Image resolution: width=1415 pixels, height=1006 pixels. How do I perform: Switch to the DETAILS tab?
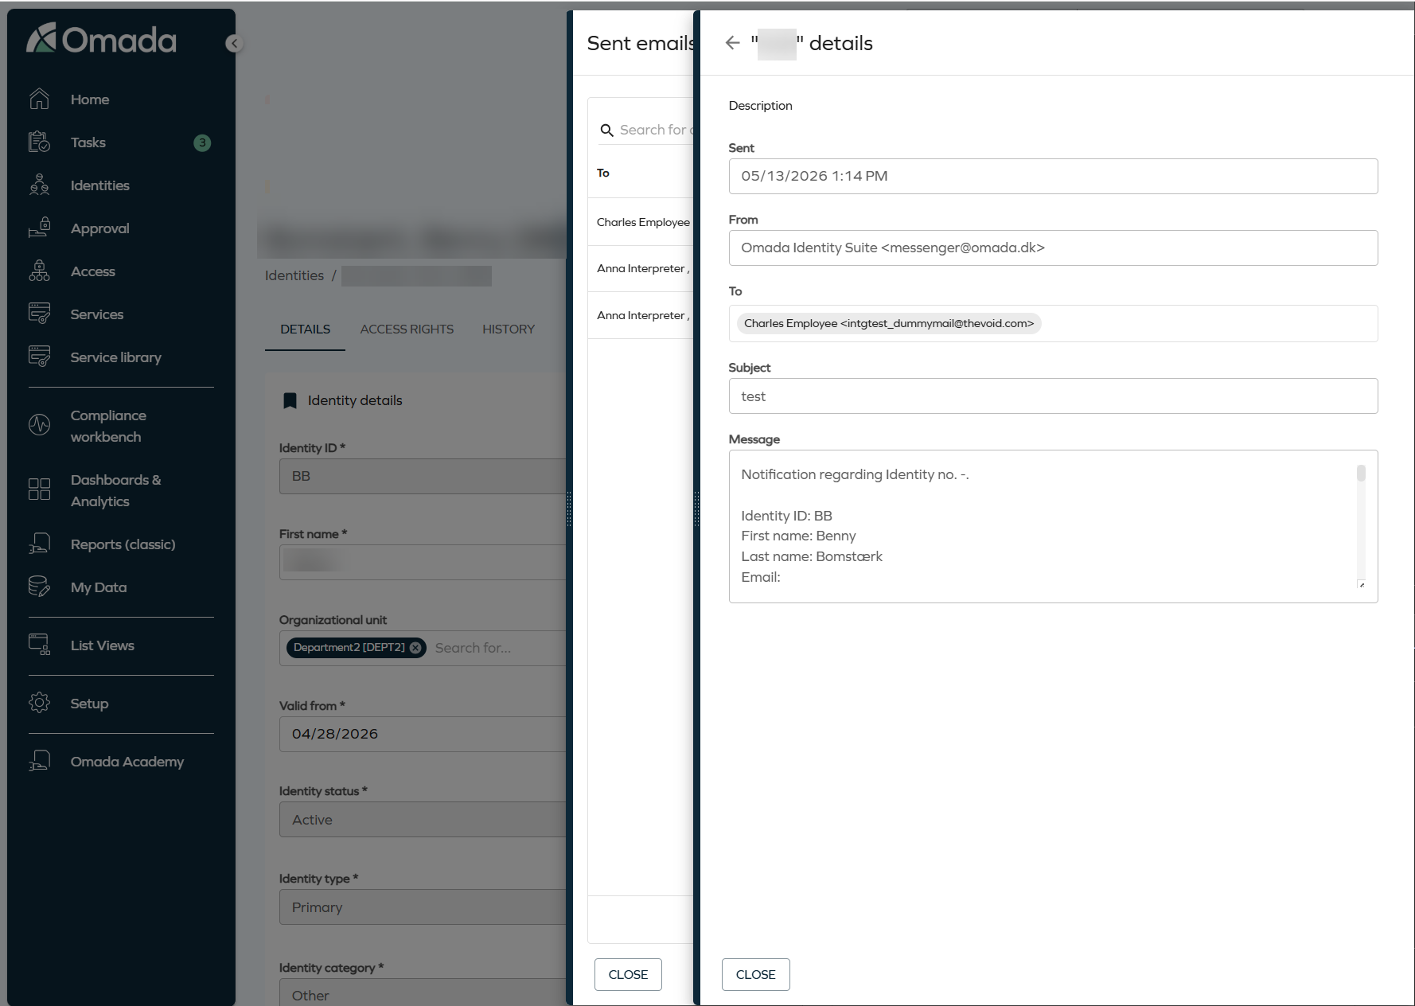(x=305, y=329)
